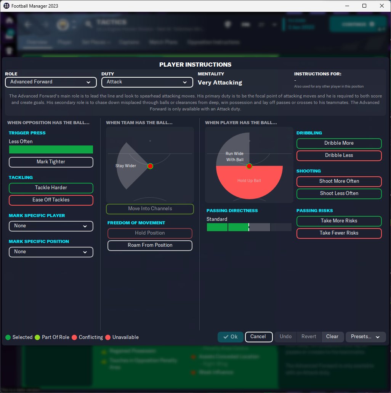Click the globe icon in the top bar

click(x=228, y=24)
